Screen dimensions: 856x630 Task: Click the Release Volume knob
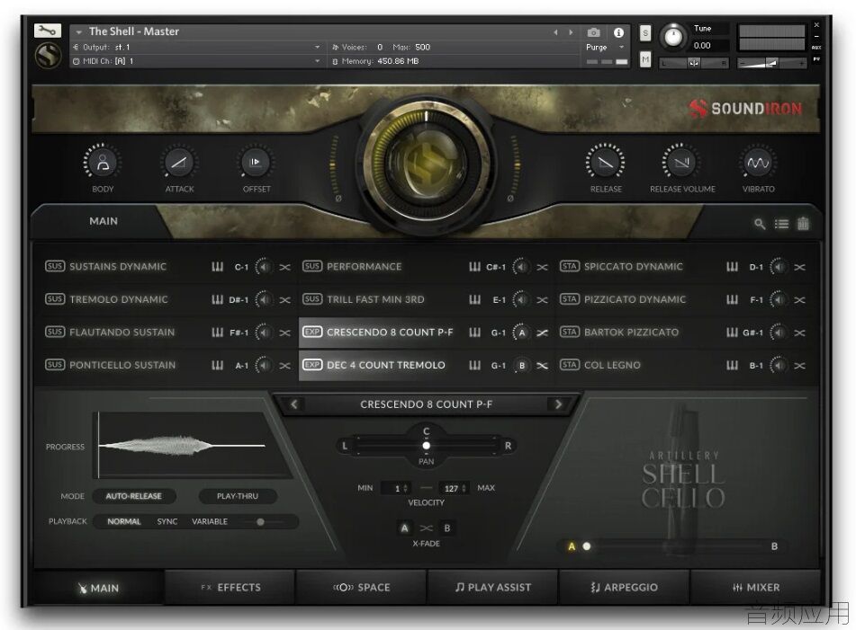coord(681,163)
